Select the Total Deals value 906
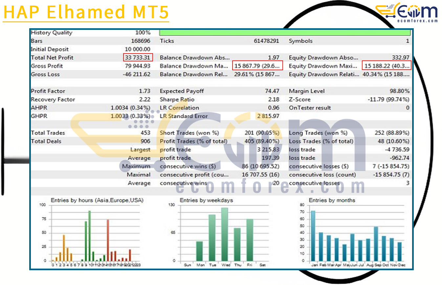The height and width of the screenshot is (285, 442). click(145, 141)
